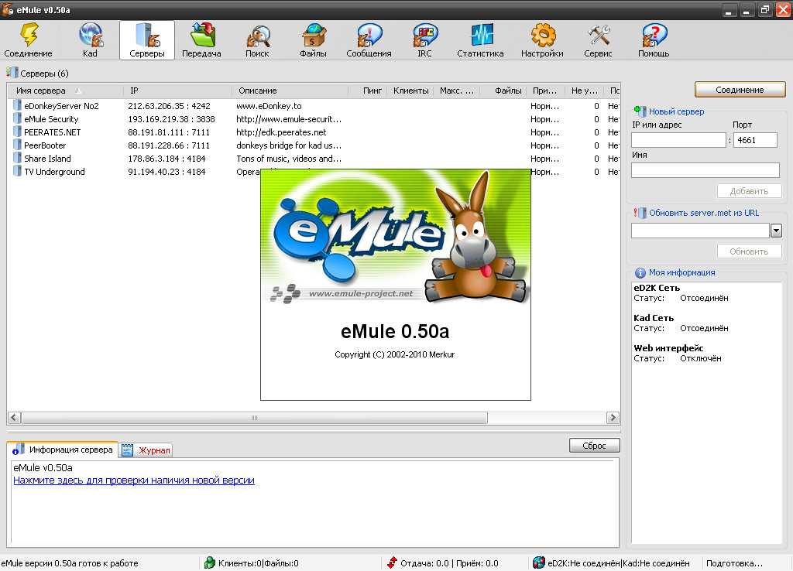
Task: Sort servers by Файлы column header
Action: [x=502, y=91]
